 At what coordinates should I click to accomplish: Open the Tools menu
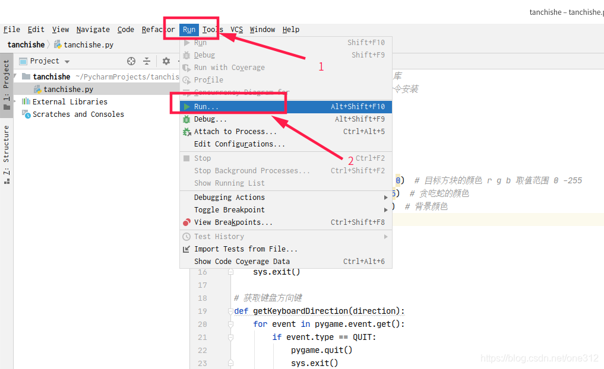point(213,30)
